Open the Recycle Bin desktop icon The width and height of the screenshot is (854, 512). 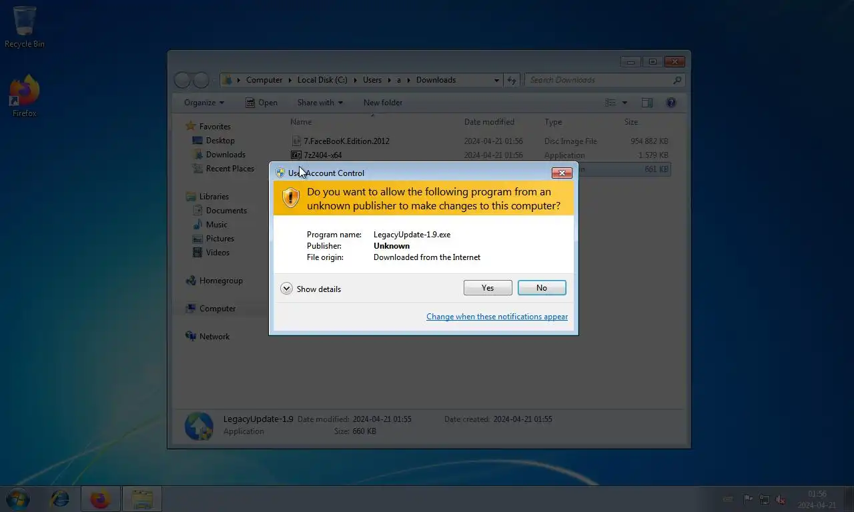tap(25, 27)
